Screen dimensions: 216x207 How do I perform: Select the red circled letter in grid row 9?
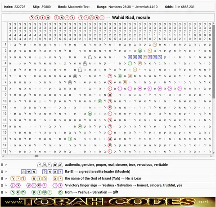(x=110, y=95)
